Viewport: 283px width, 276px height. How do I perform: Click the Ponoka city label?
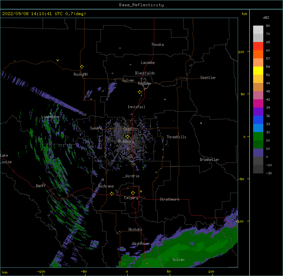158,45
